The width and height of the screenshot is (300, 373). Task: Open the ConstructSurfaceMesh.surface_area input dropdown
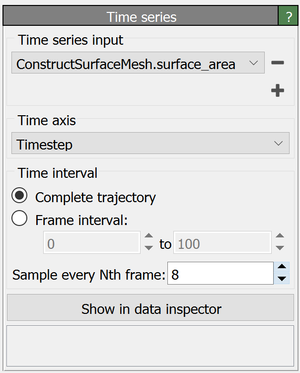[138, 64]
